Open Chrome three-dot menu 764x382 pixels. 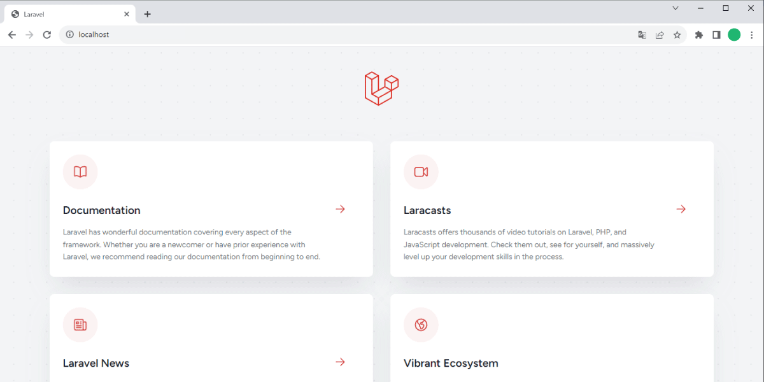click(x=752, y=35)
